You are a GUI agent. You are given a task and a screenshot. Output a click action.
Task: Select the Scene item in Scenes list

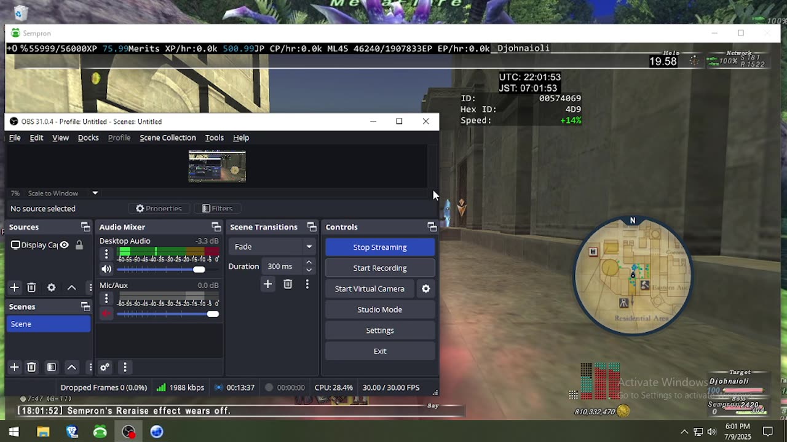click(x=49, y=324)
